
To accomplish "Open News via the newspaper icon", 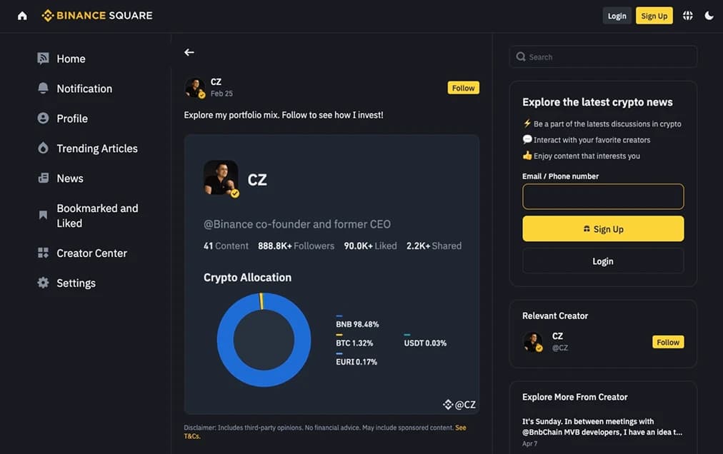I will tap(43, 178).
